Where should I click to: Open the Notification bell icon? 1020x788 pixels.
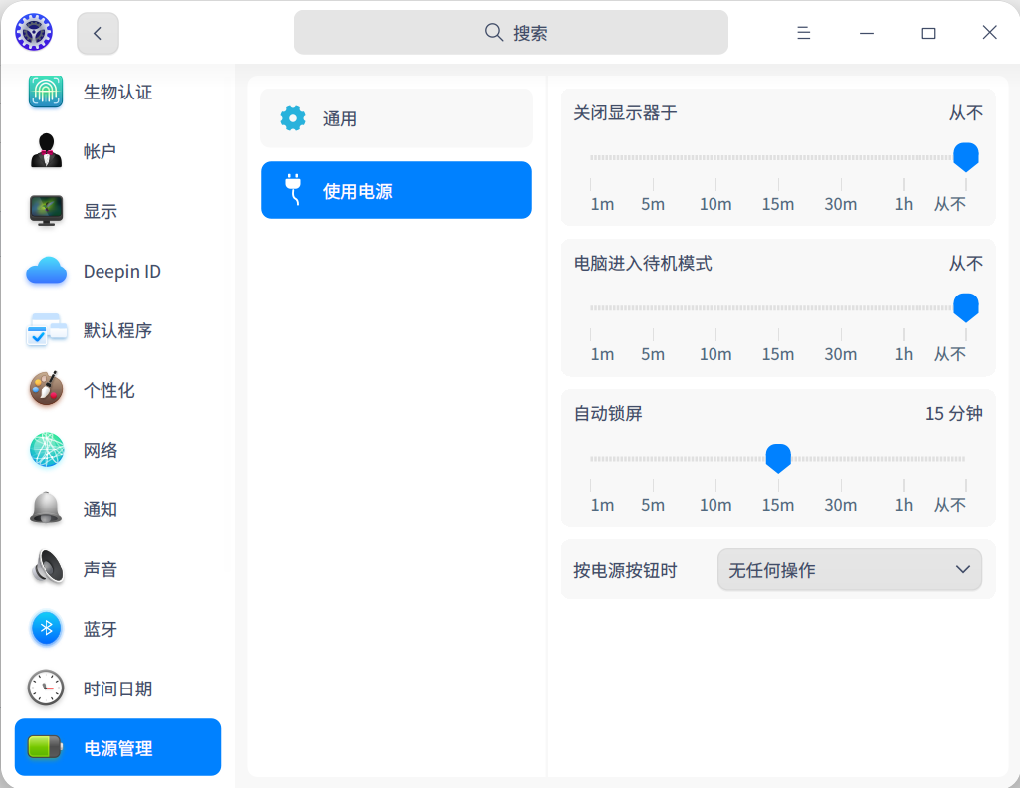46,509
